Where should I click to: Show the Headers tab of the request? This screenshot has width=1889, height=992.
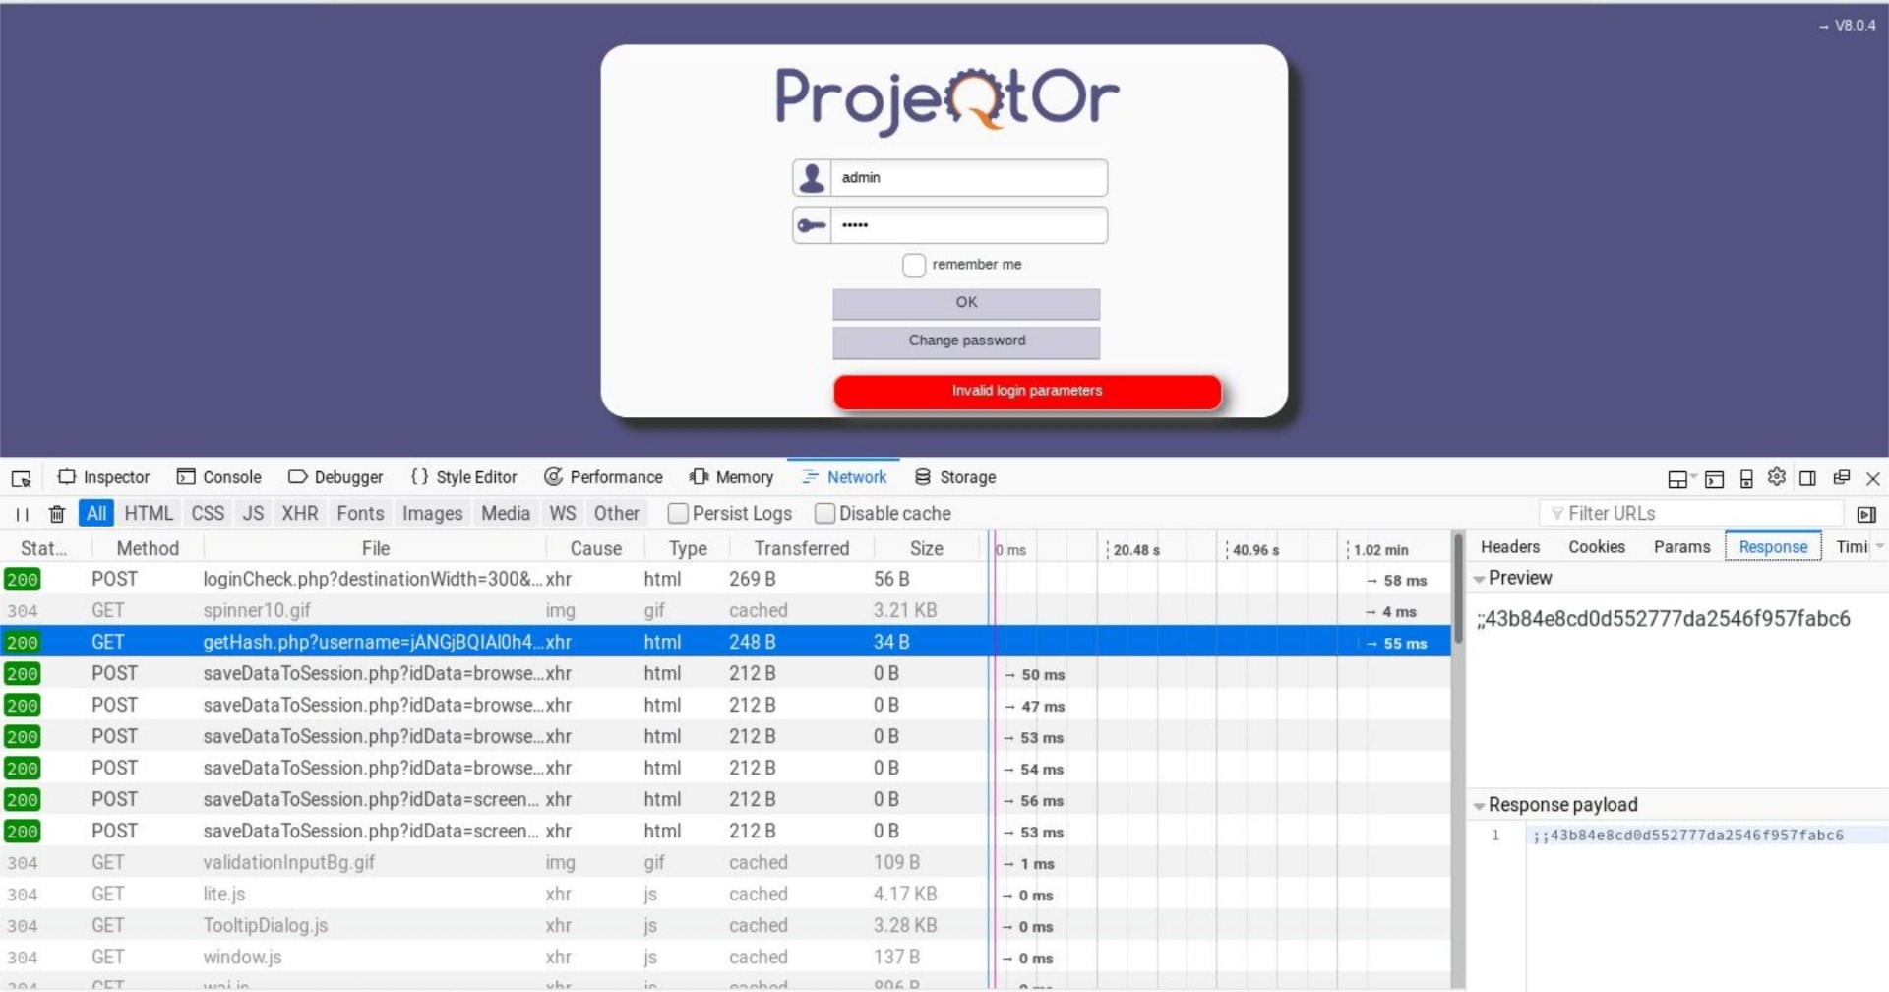[x=1510, y=547]
